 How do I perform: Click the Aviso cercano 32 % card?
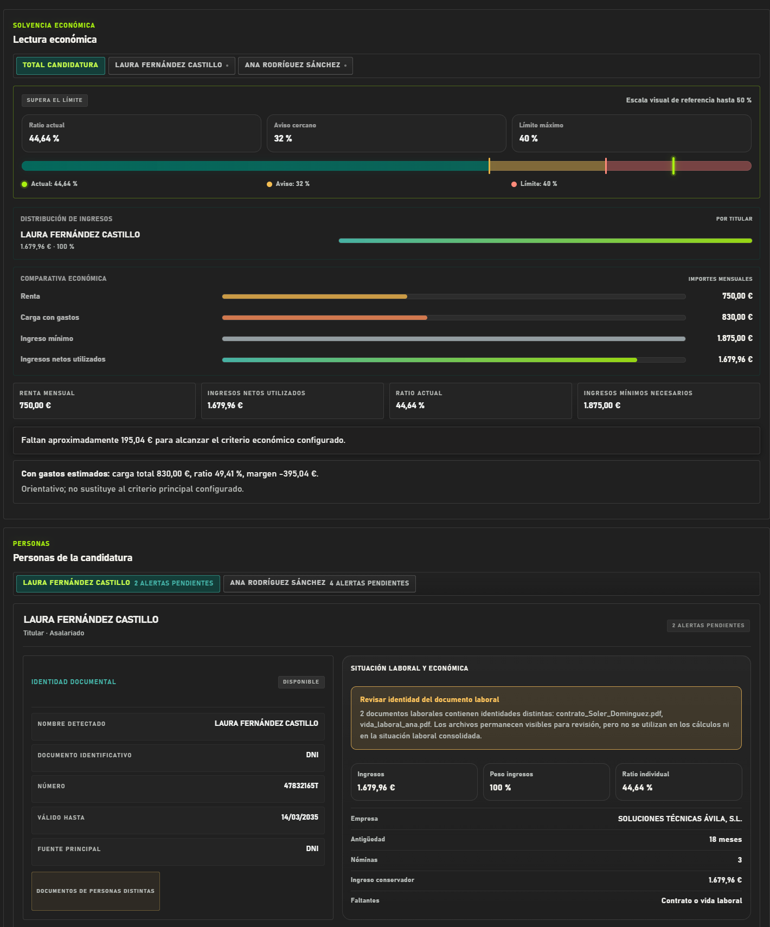coord(387,133)
